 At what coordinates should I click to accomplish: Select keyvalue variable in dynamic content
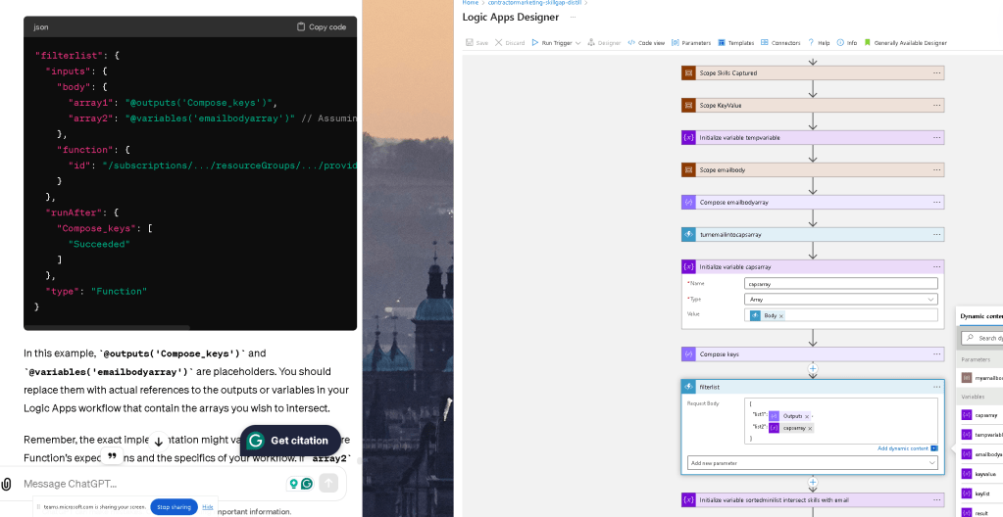point(981,474)
